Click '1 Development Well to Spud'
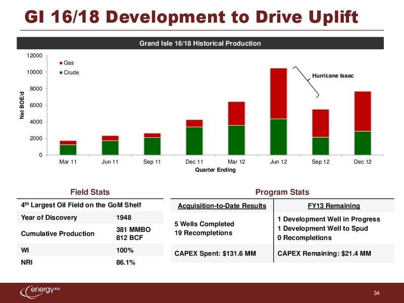Viewport: 404px width, 303px height. (x=323, y=229)
